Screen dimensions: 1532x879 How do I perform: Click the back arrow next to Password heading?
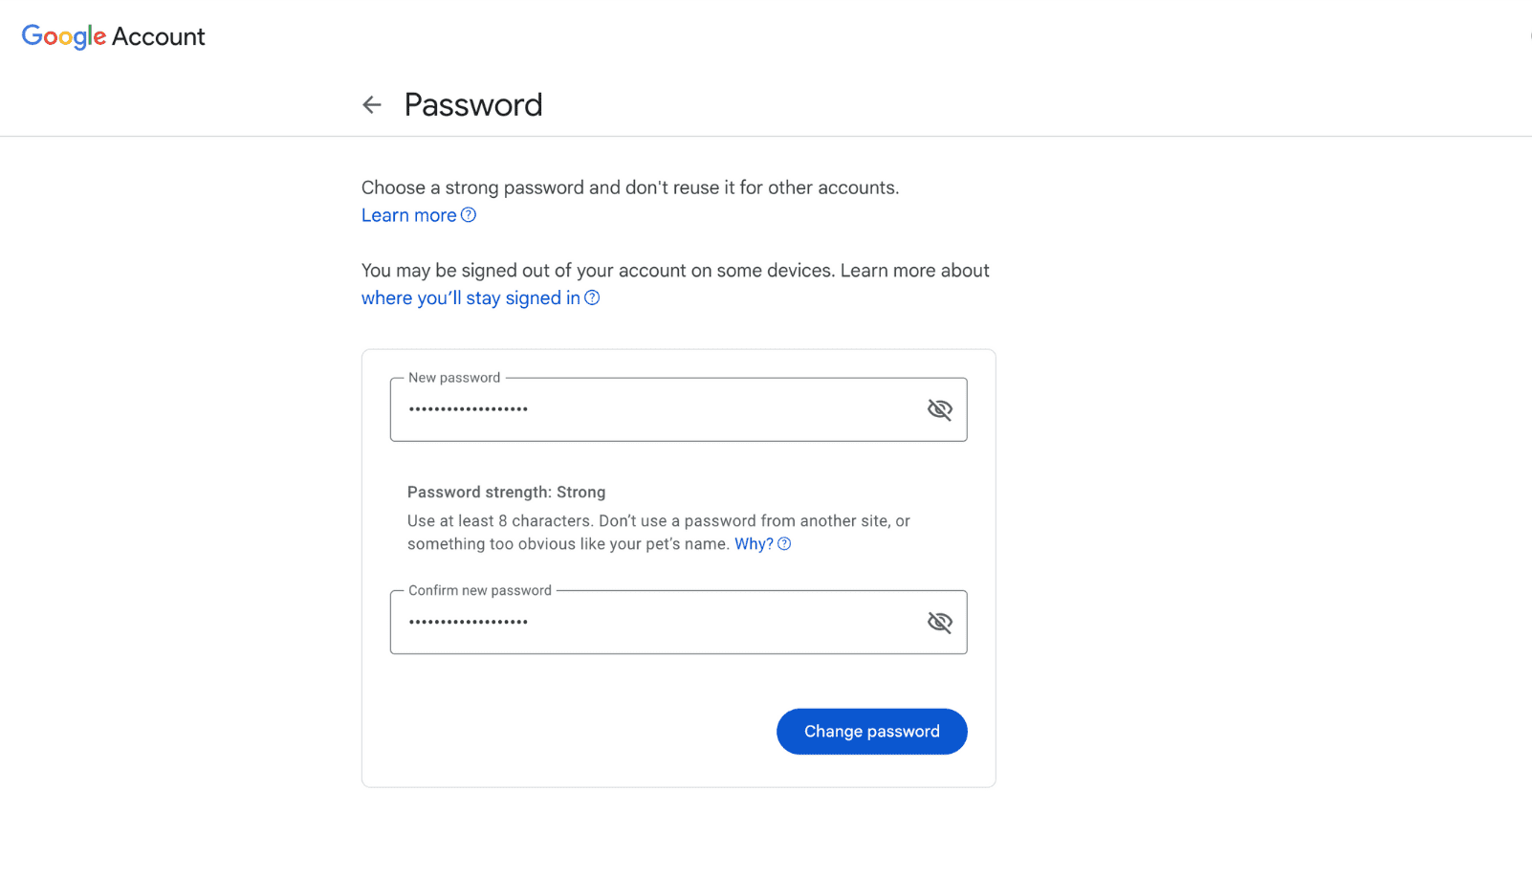coord(372,104)
